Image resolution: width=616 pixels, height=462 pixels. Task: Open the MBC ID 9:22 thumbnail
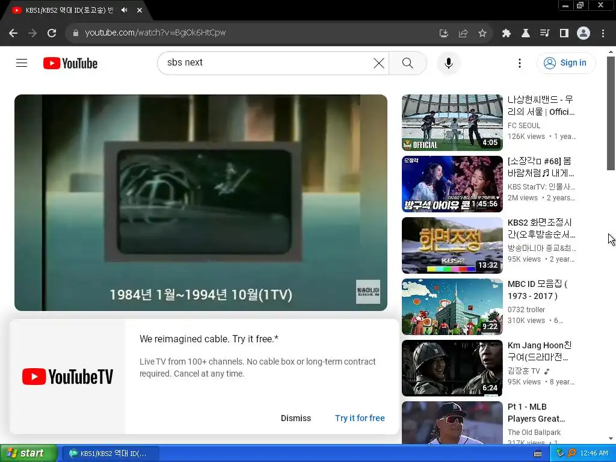[452, 306]
